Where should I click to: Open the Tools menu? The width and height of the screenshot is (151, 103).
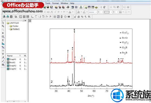pyautogui.click(x=48, y=3)
